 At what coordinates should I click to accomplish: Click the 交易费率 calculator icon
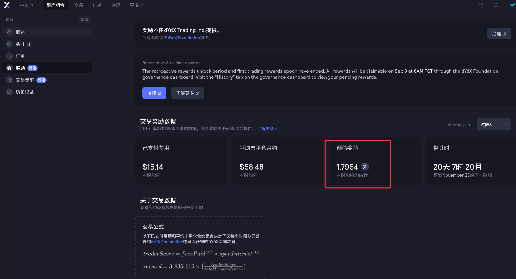9,80
